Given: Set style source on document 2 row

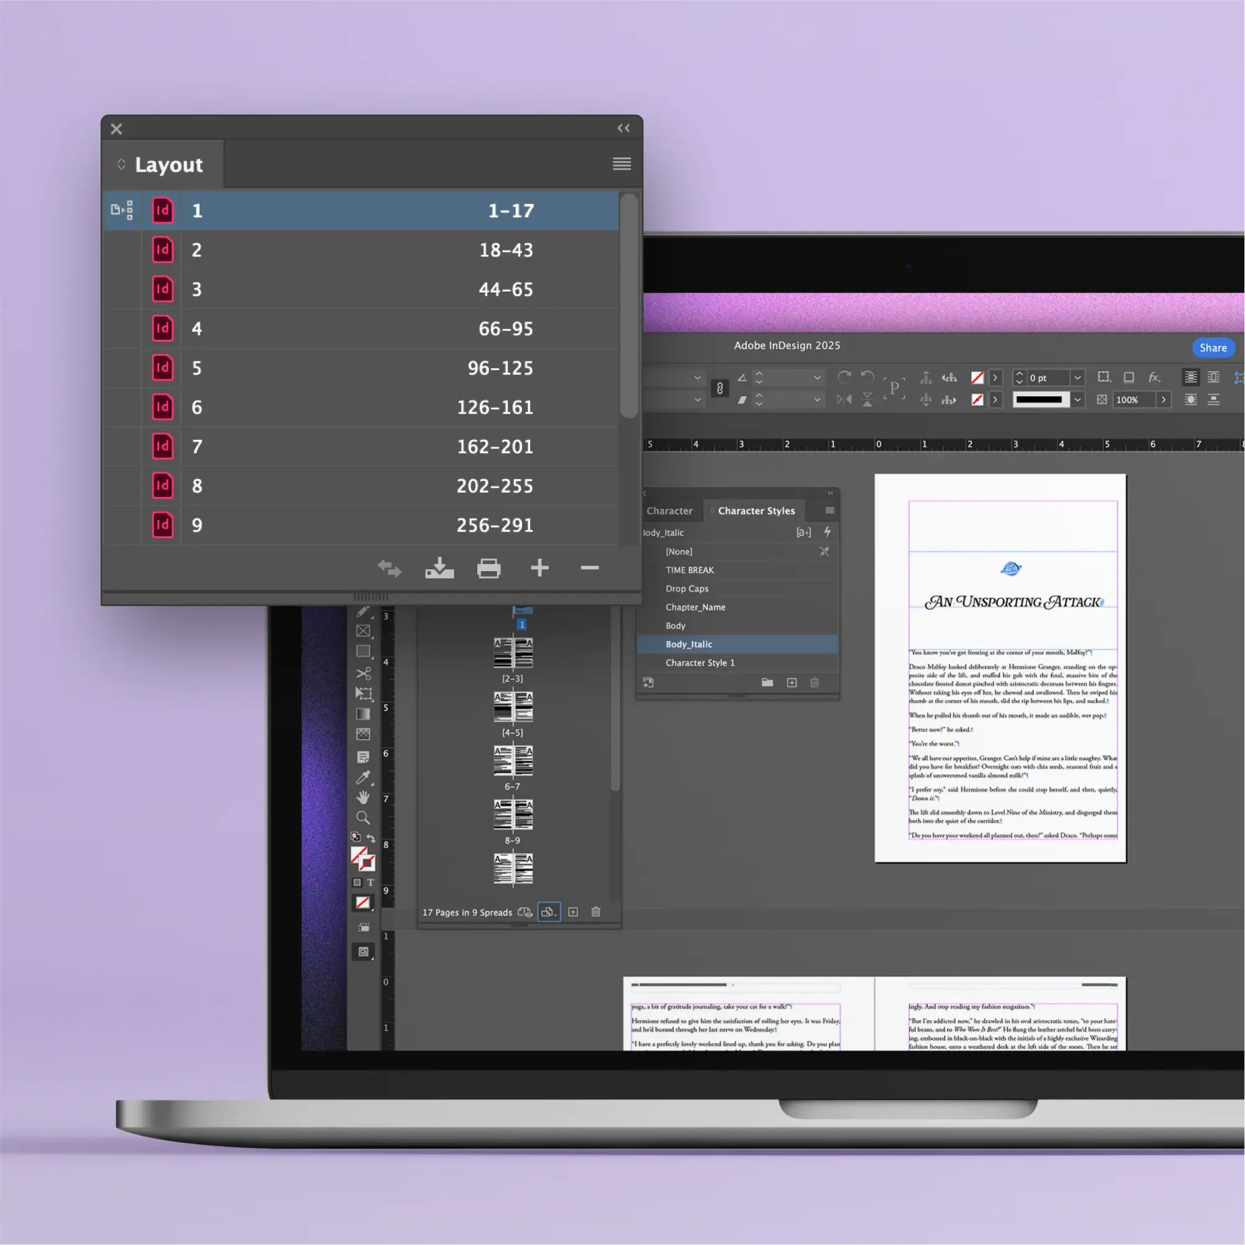Looking at the screenshot, I should [122, 250].
